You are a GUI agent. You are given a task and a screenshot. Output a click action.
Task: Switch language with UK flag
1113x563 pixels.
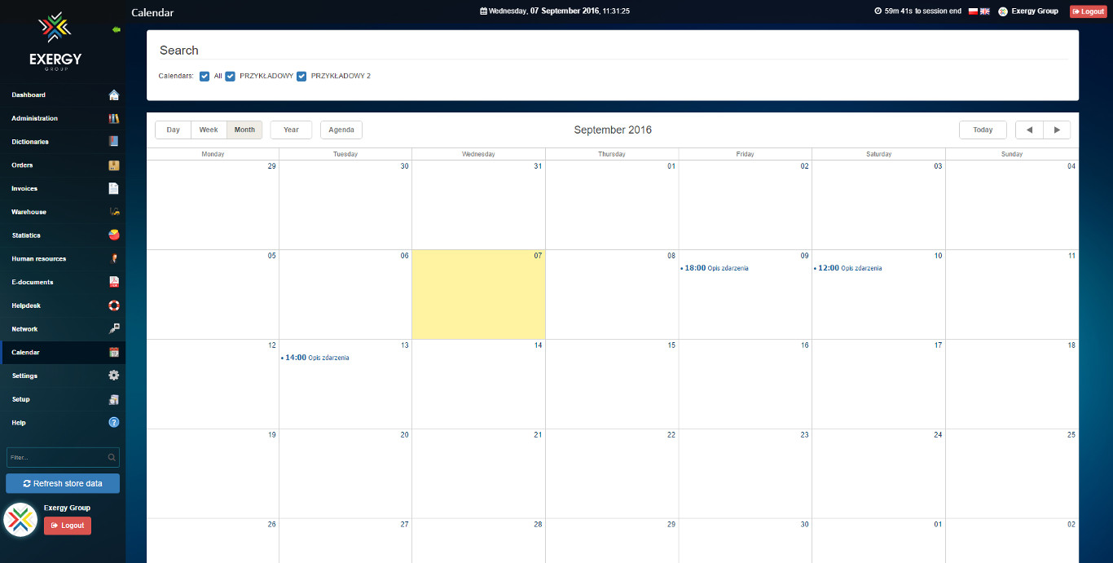[x=984, y=11]
